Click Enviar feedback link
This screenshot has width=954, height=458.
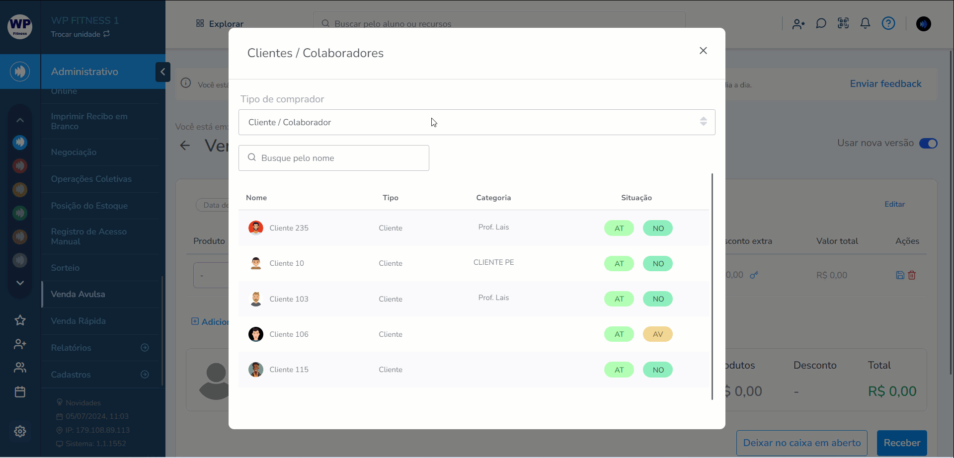coord(885,84)
